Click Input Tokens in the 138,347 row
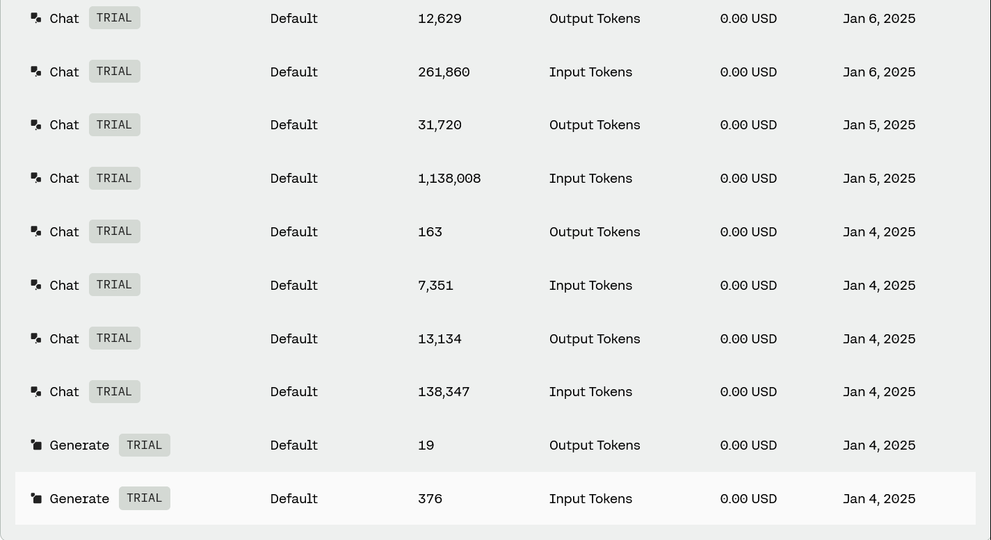 [590, 392]
